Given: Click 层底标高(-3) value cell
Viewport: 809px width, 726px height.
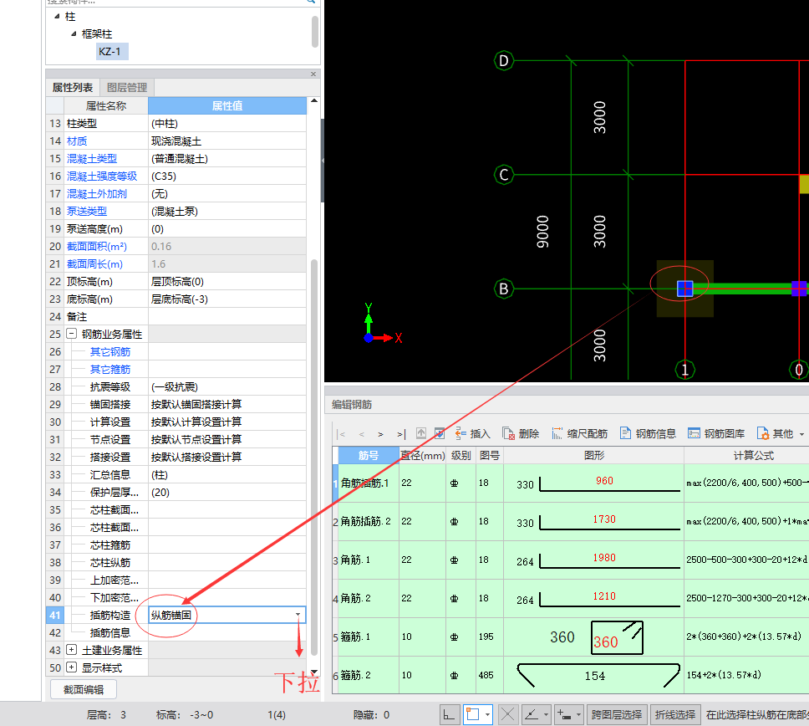Looking at the screenshot, I should pyautogui.click(x=227, y=299).
